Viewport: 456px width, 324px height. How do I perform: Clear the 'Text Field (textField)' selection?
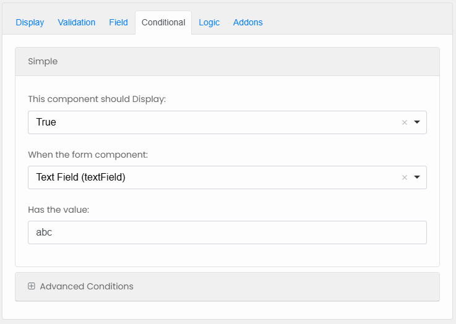(405, 177)
